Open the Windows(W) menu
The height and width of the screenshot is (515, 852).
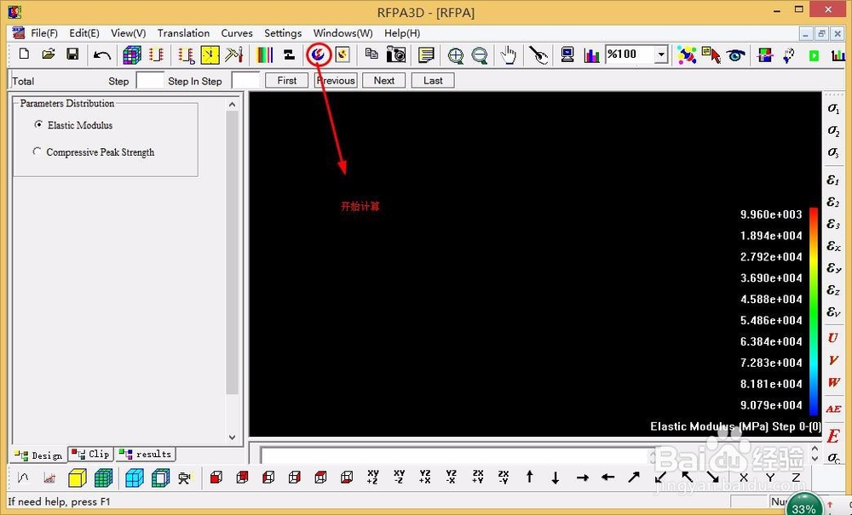343,33
